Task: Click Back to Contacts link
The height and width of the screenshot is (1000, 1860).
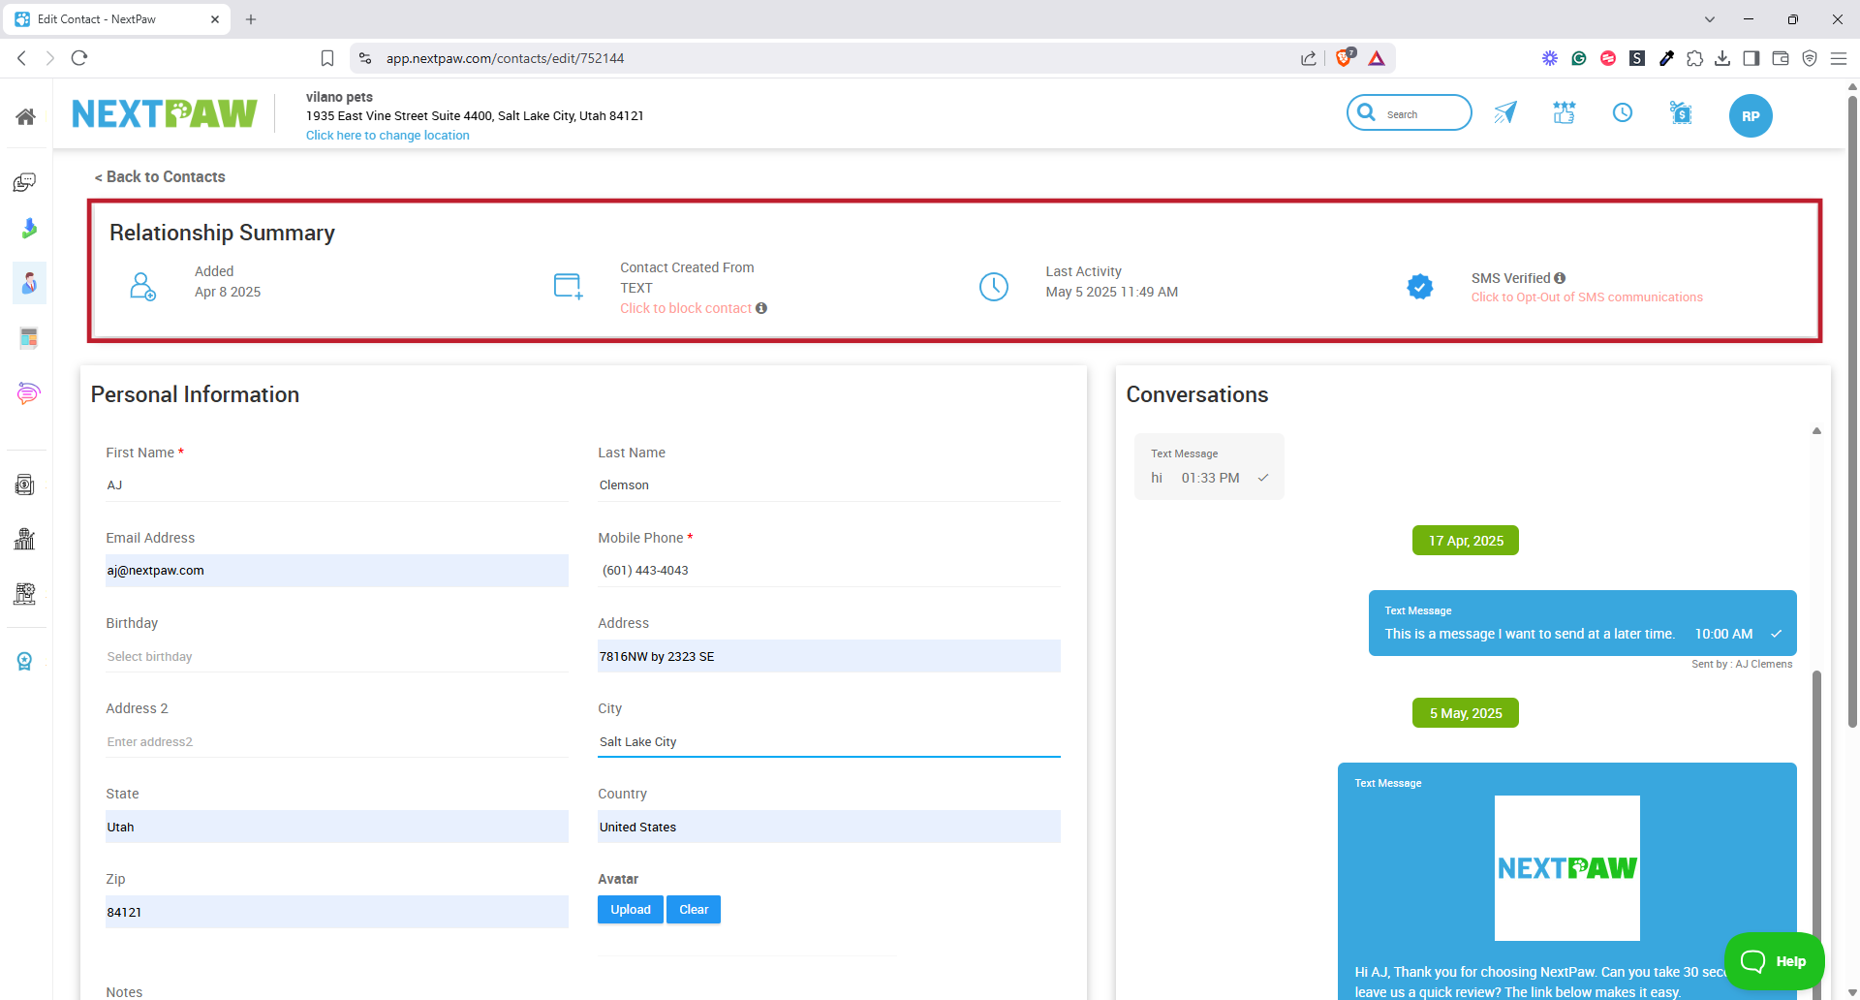Action: tap(160, 176)
